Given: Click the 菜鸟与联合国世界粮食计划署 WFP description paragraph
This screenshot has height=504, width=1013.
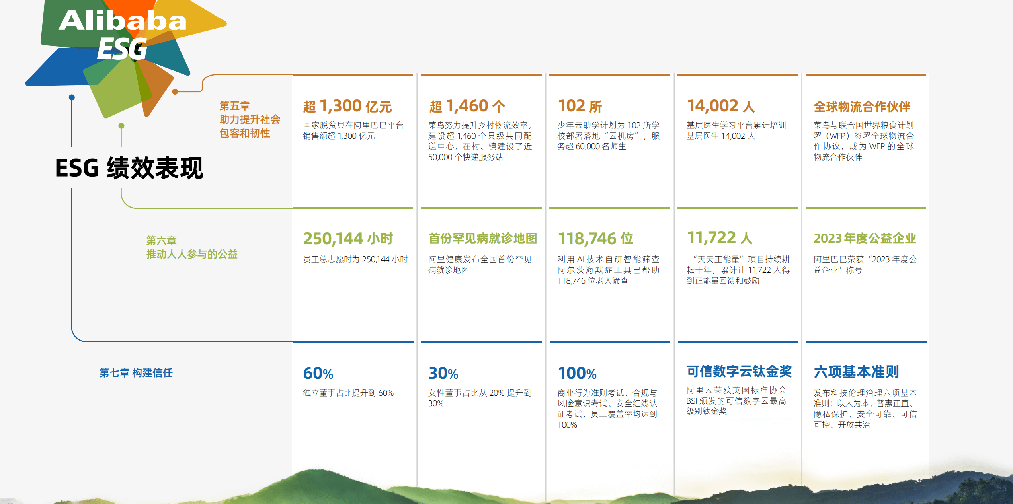Looking at the screenshot, I should tap(864, 141).
